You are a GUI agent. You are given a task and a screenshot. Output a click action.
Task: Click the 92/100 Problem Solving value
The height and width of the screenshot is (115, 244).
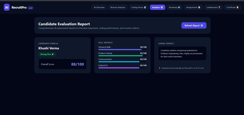pyautogui.click(x=143, y=53)
